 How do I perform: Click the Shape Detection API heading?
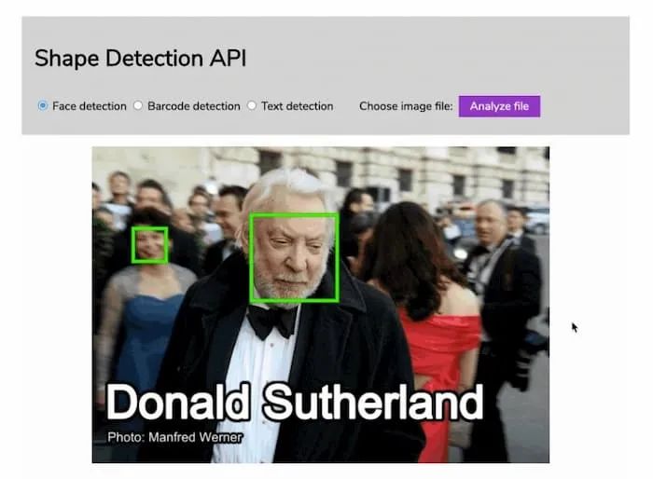(x=140, y=59)
